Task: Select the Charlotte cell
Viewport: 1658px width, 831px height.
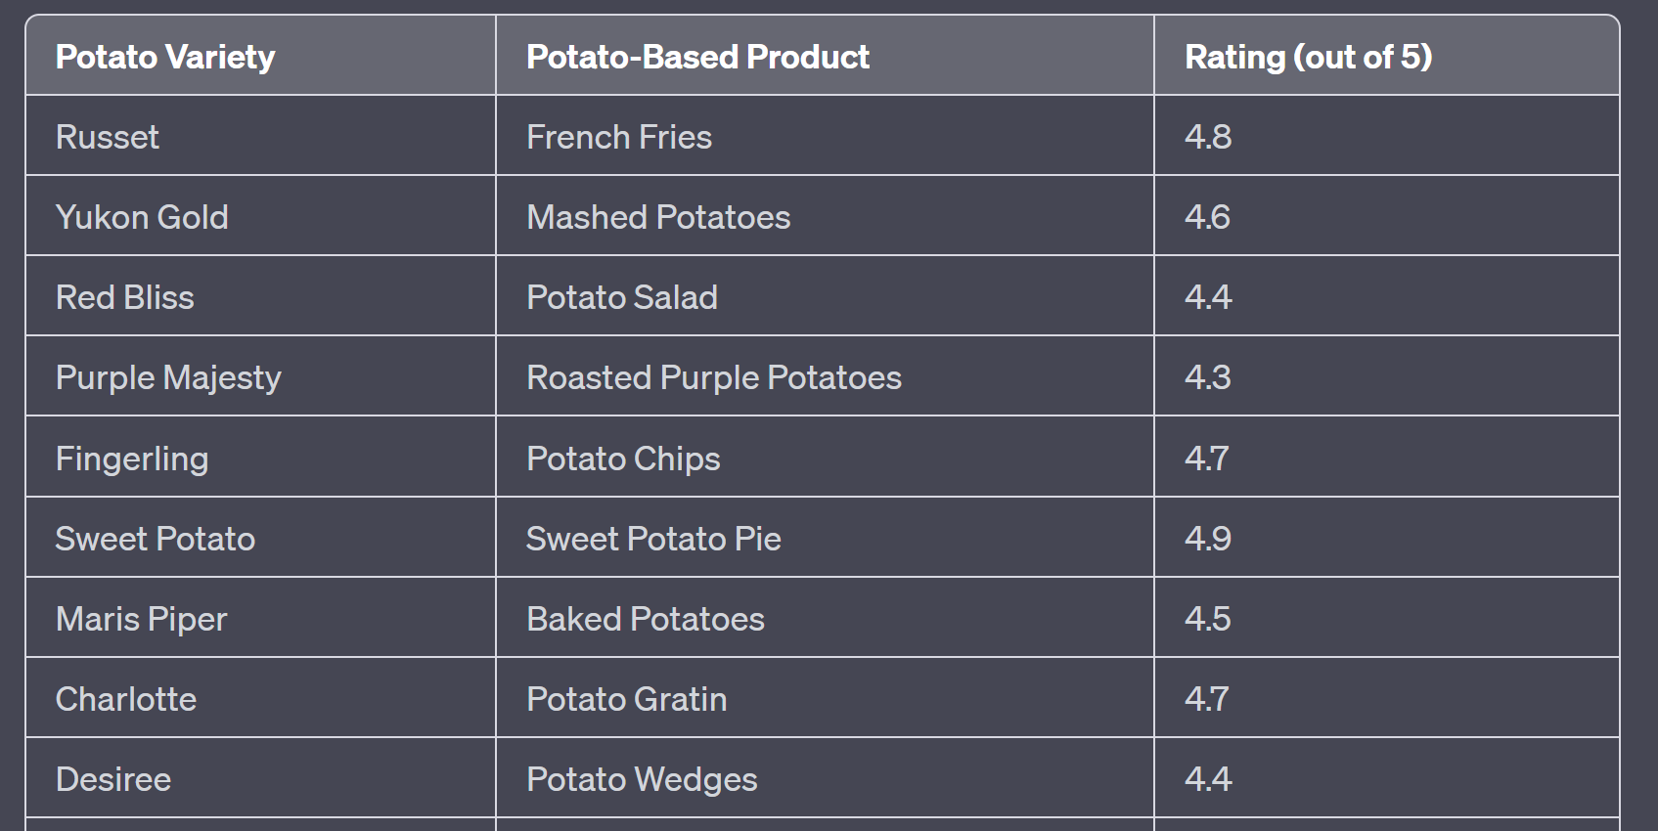Action: click(126, 699)
